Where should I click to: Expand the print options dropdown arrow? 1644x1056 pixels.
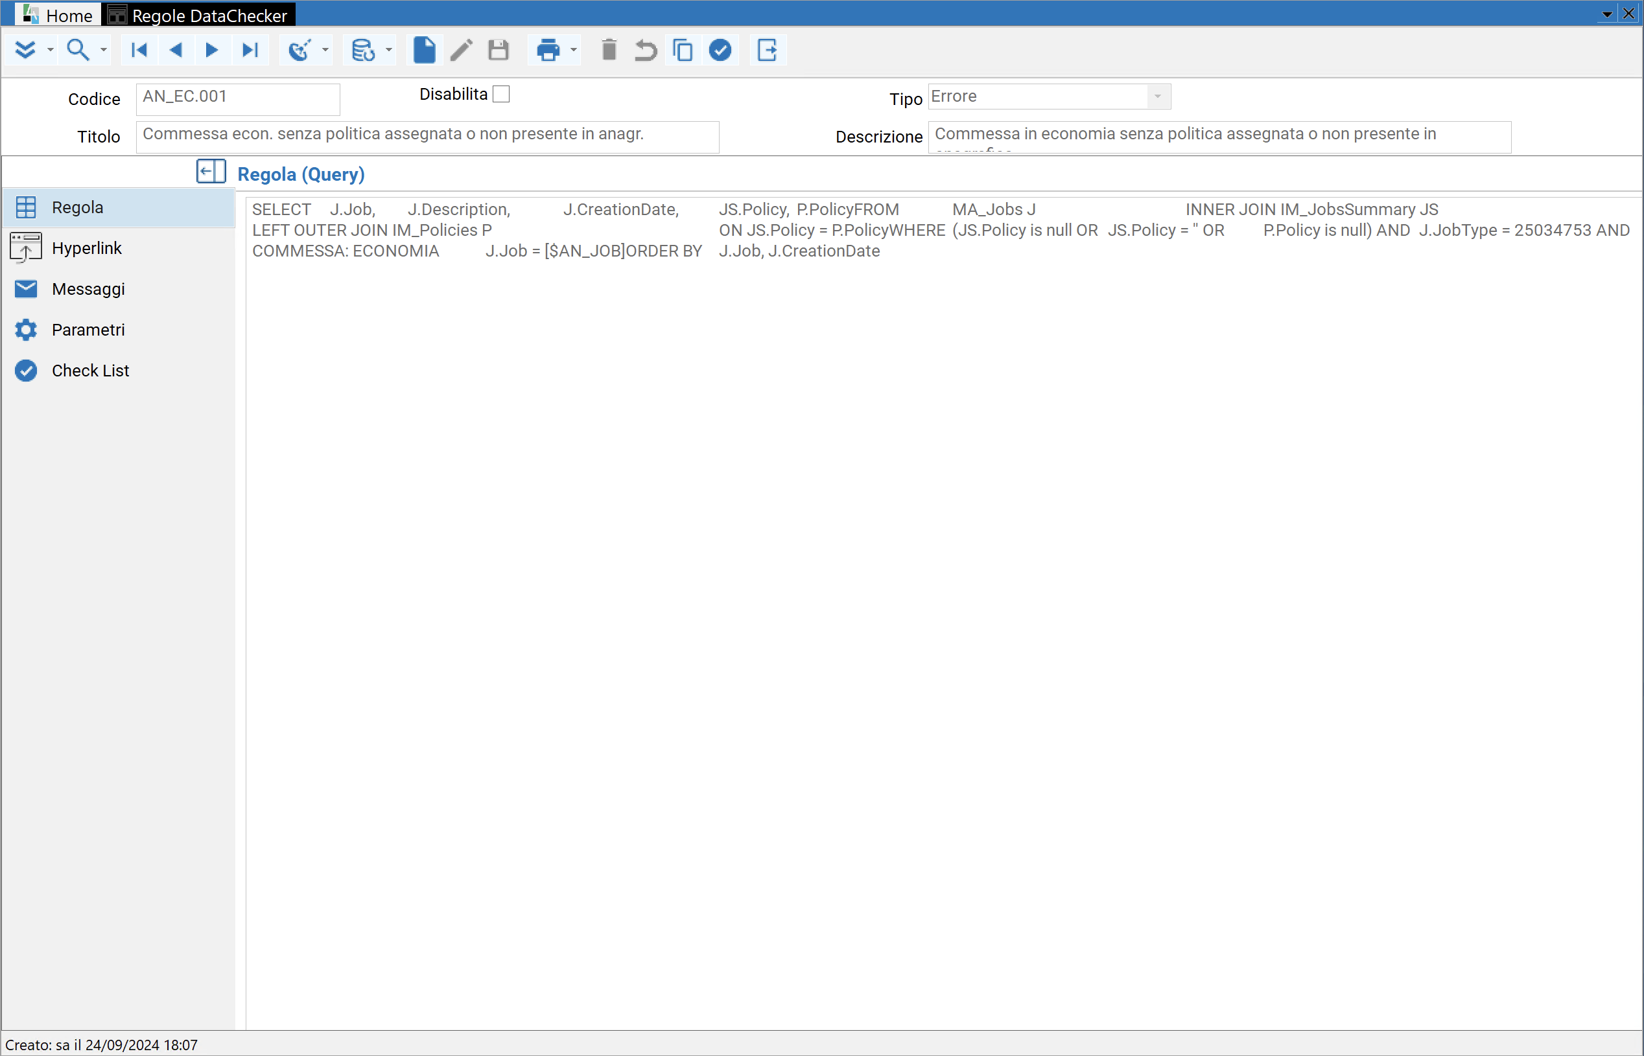tap(574, 50)
